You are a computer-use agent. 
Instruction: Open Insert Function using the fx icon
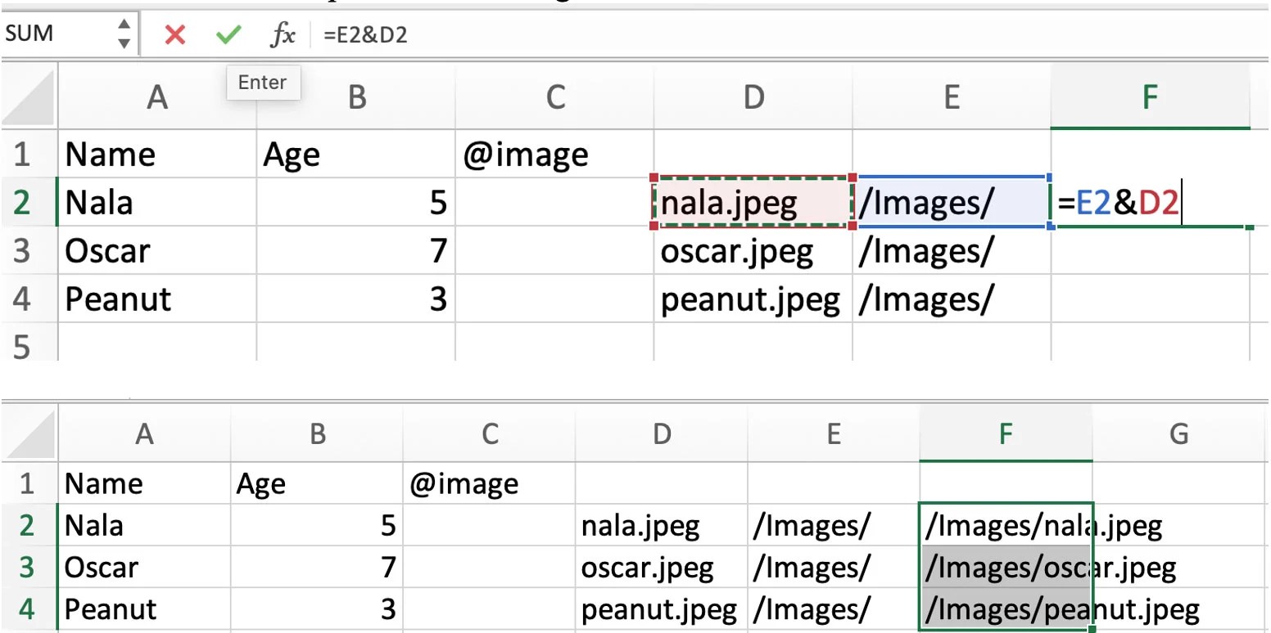[x=282, y=34]
